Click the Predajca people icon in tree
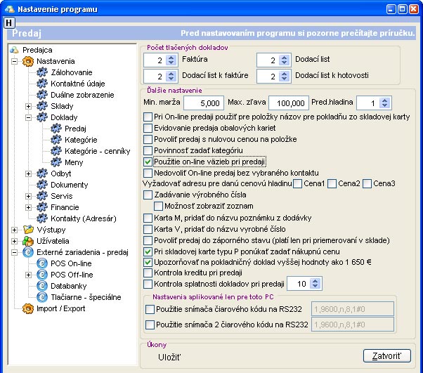 tap(15, 50)
